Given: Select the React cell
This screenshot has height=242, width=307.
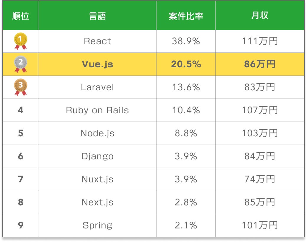Looking at the screenshot, I should (x=97, y=41).
